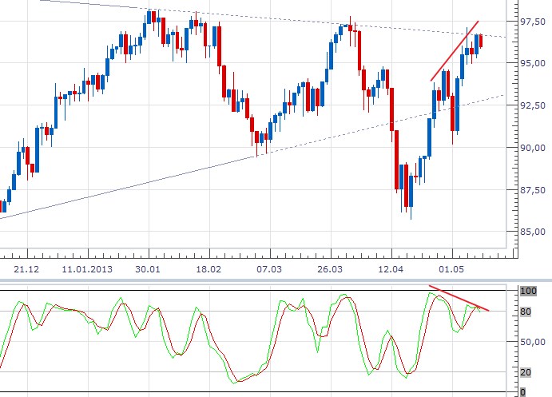
Task: Click the 07.03 date marker
Action: tap(270, 270)
